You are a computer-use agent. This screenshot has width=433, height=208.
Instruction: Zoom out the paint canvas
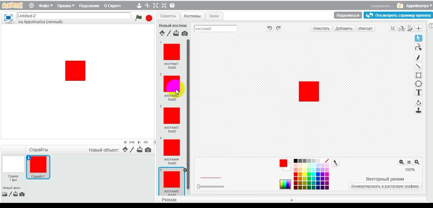[x=401, y=163]
